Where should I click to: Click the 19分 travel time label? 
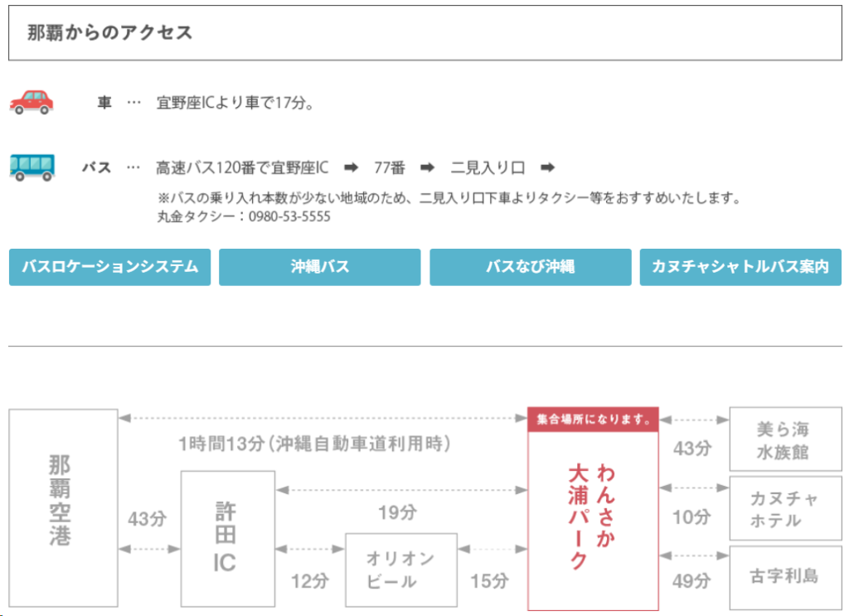(397, 512)
